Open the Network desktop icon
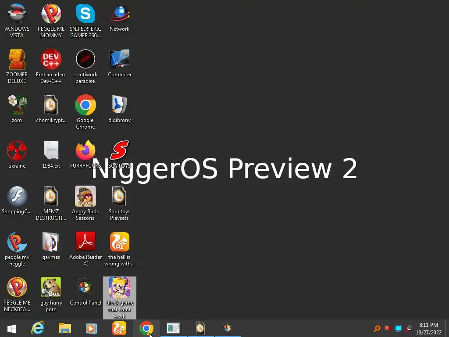Screen dimensions: 449x337 (x=119, y=18)
